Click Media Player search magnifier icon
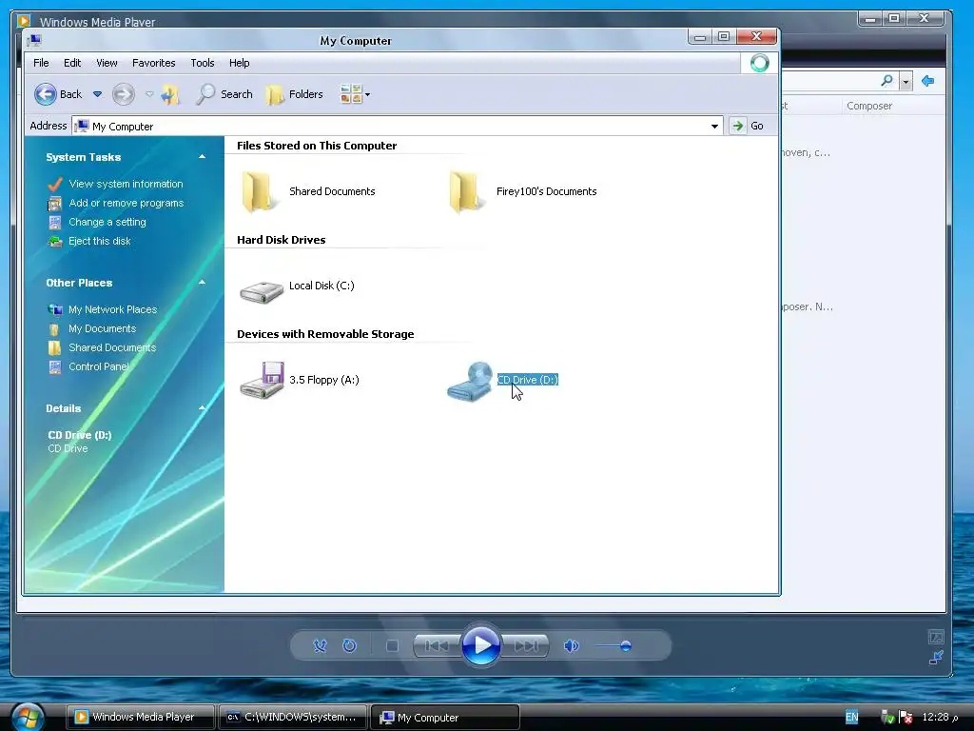Image resolution: width=974 pixels, height=731 pixels. 887,80
